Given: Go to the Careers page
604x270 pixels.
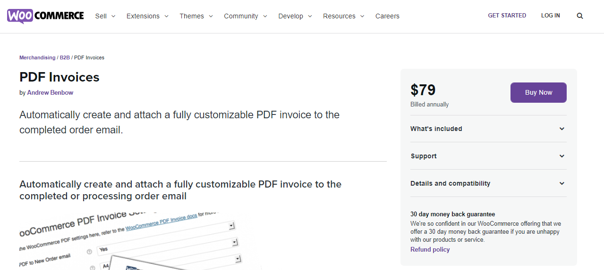Looking at the screenshot, I should (x=387, y=16).
